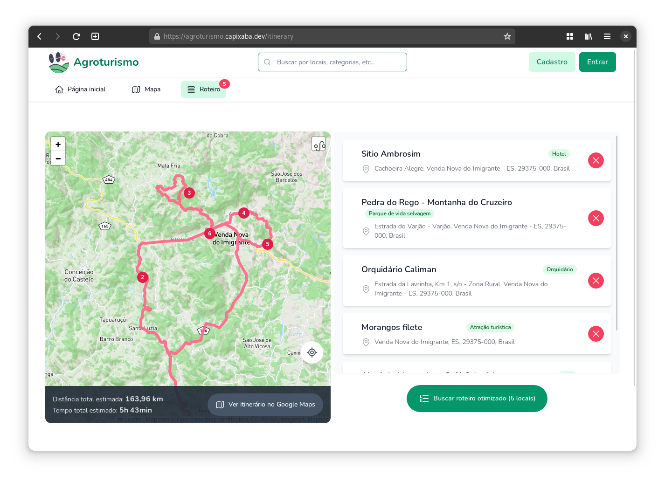
Task: Open the Orquidário Caliman card title
Action: tap(399, 269)
